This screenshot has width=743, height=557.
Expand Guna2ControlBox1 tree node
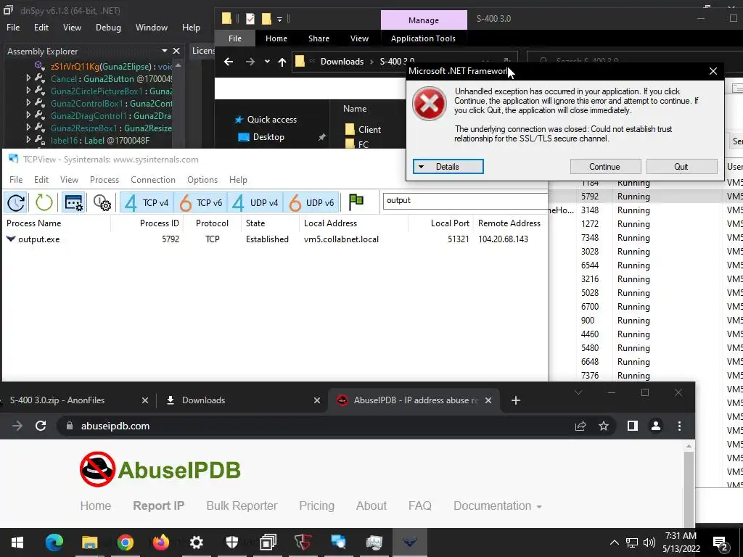pos(28,103)
